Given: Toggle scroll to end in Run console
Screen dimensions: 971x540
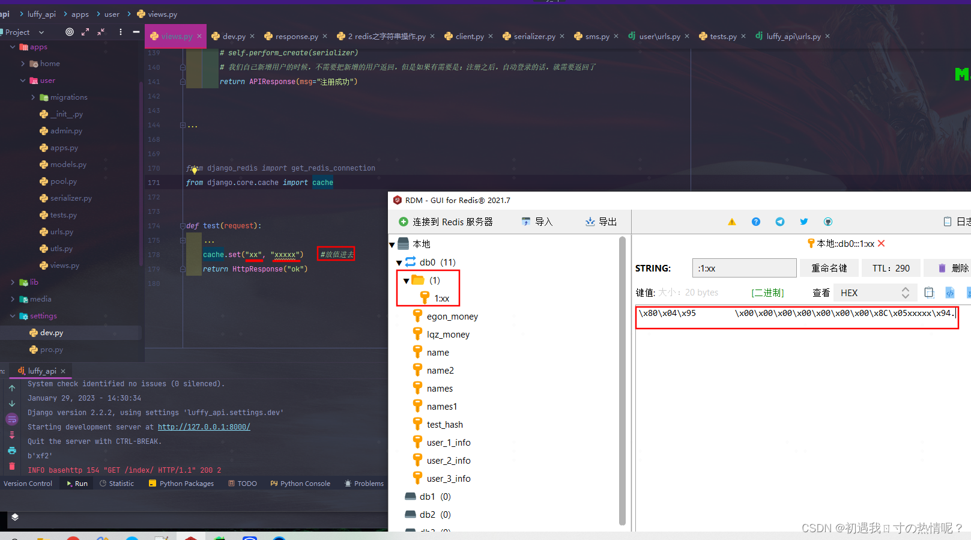Looking at the screenshot, I should click(12, 435).
